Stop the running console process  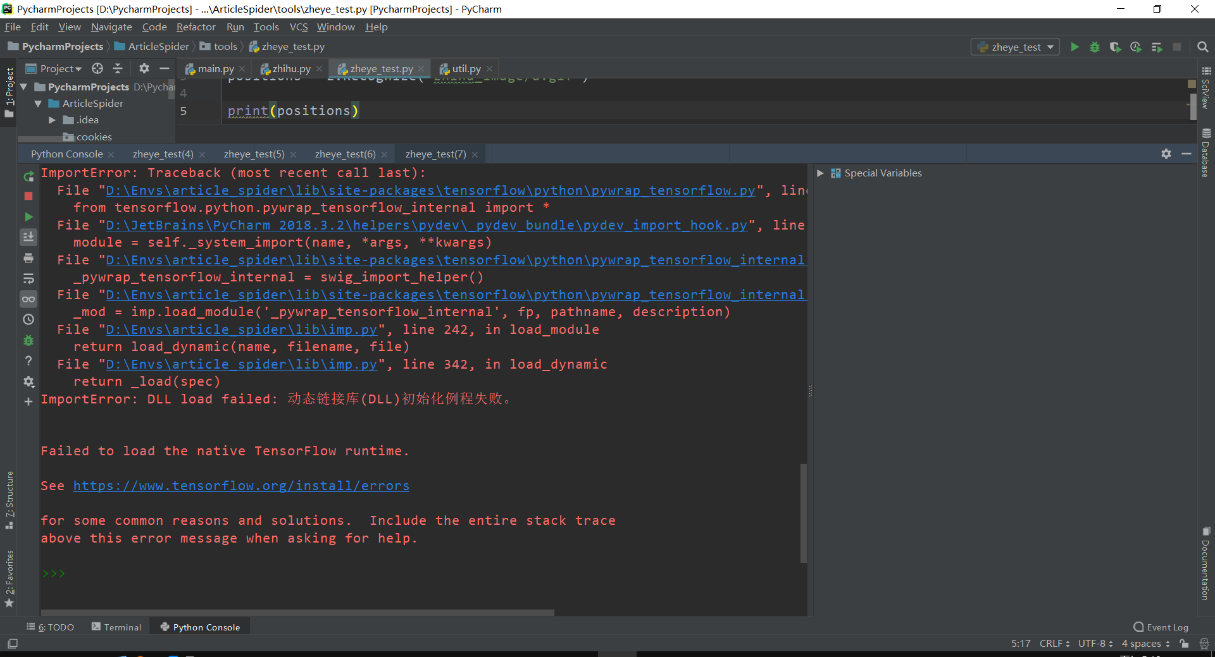point(28,197)
